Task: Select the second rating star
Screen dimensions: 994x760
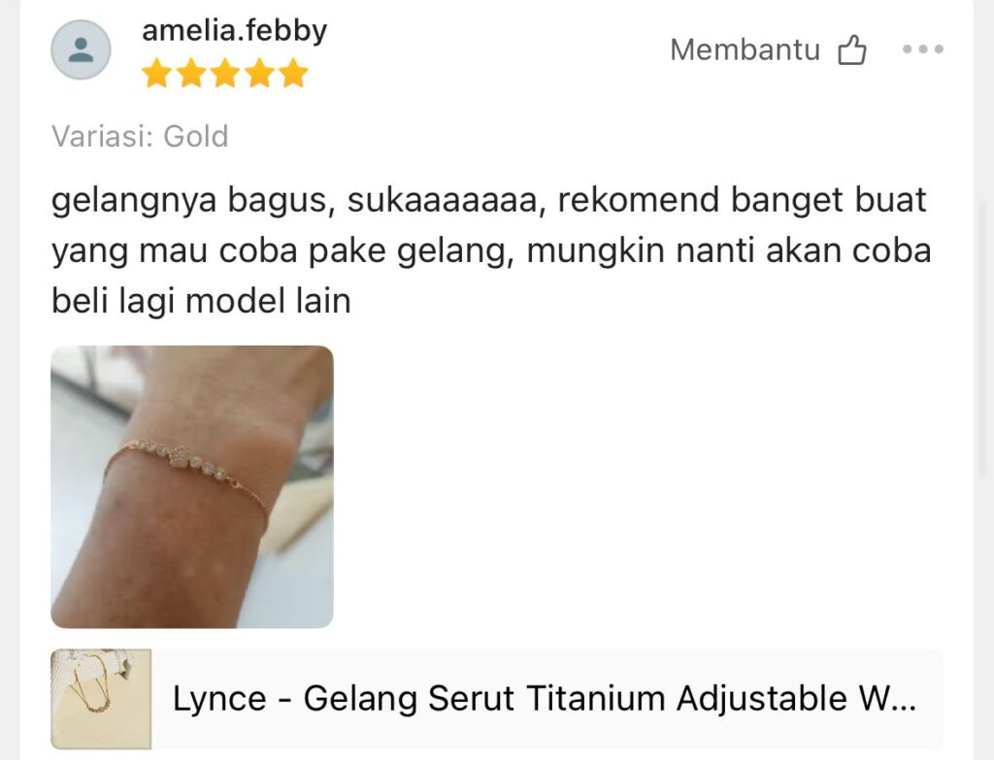Action: [191, 73]
